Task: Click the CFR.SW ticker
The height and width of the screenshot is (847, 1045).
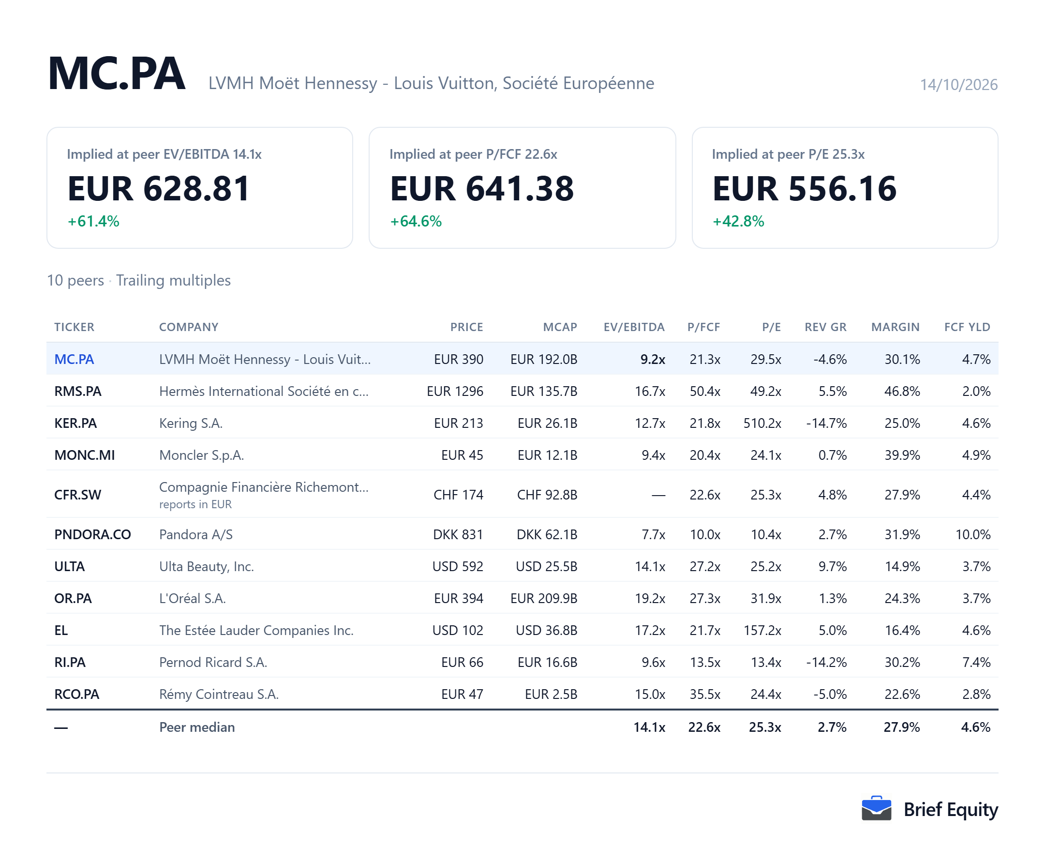Action: pos(77,495)
